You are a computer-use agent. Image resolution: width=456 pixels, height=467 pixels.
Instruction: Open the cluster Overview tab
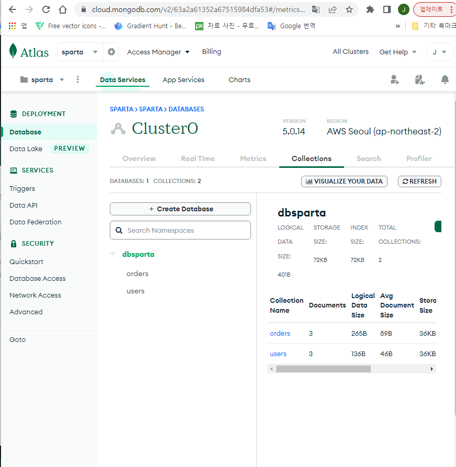(x=139, y=158)
